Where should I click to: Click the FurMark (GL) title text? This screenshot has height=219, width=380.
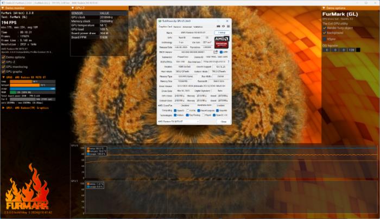click(340, 14)
